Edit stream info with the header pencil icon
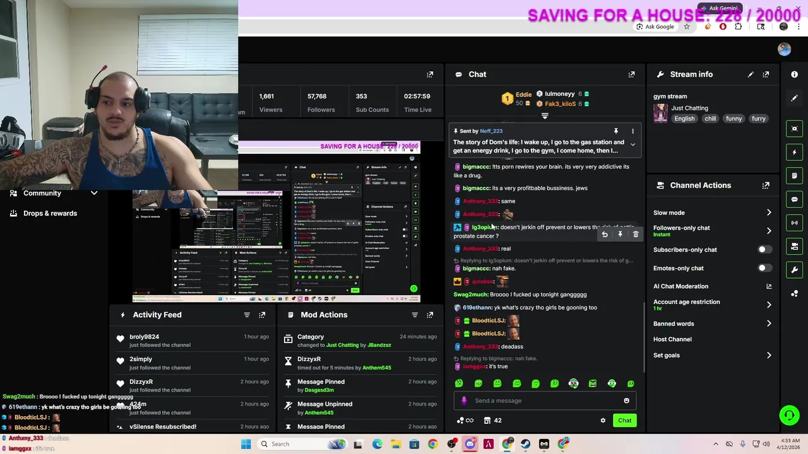The height and width of the screenshot is (454, 808). tap(751, 74)
